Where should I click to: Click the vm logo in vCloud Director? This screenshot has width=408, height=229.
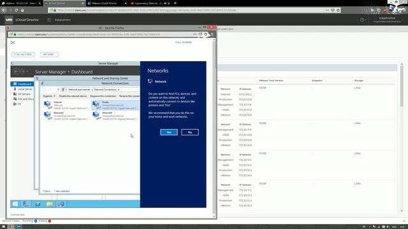click(x=9, y=20)
